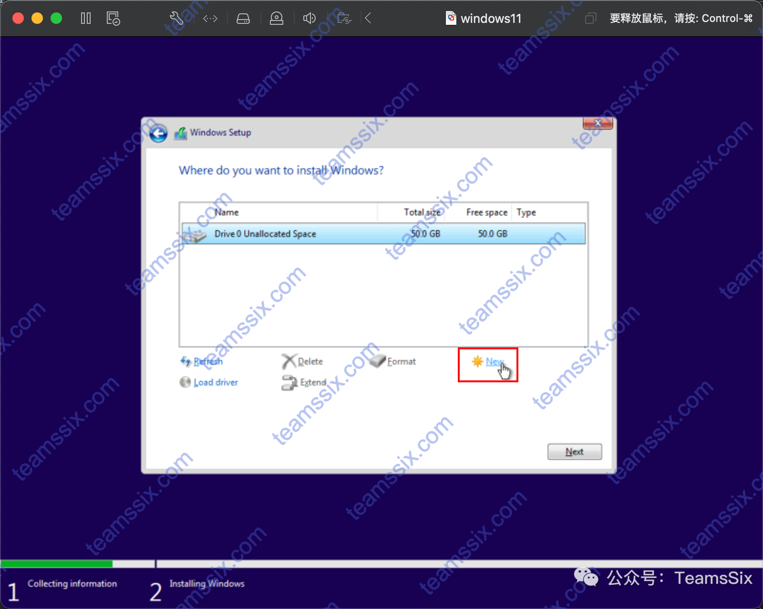Click the Delete partition option
Screen dimensions: 763x609
[x=310, y=361]
